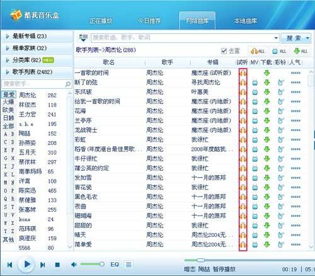Mute the volume speaker icon
This screenshot has height=276, width=315.
74,265
